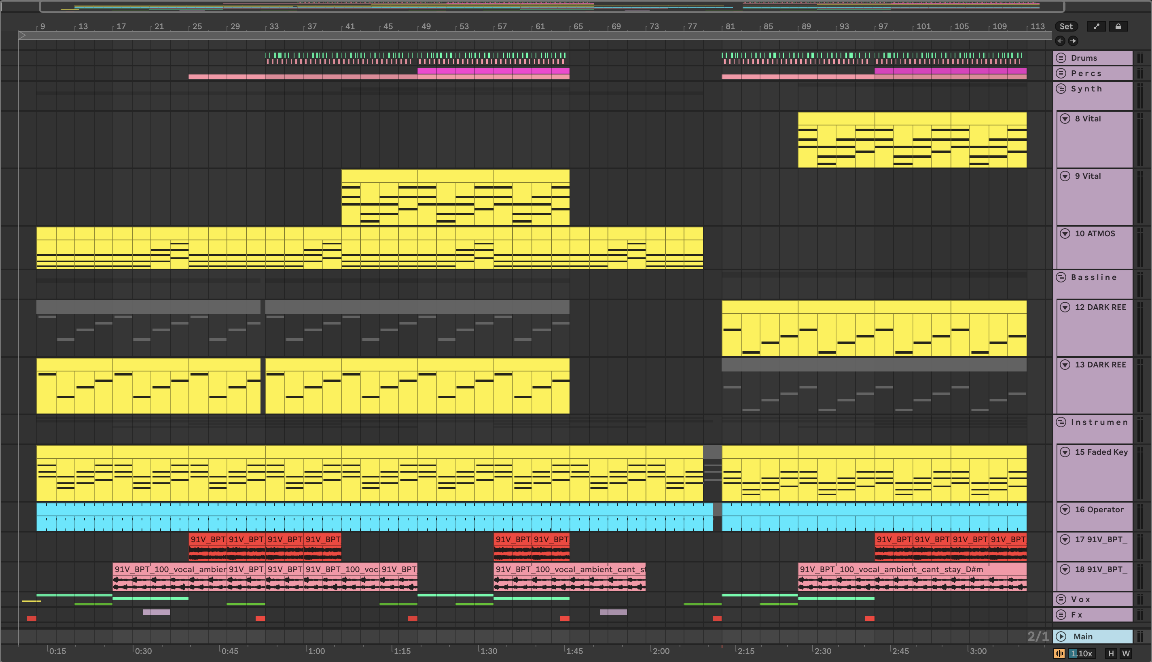1152x662 pixels.
Task: Jump to the next locator
Action: (x=1073, y=41)
